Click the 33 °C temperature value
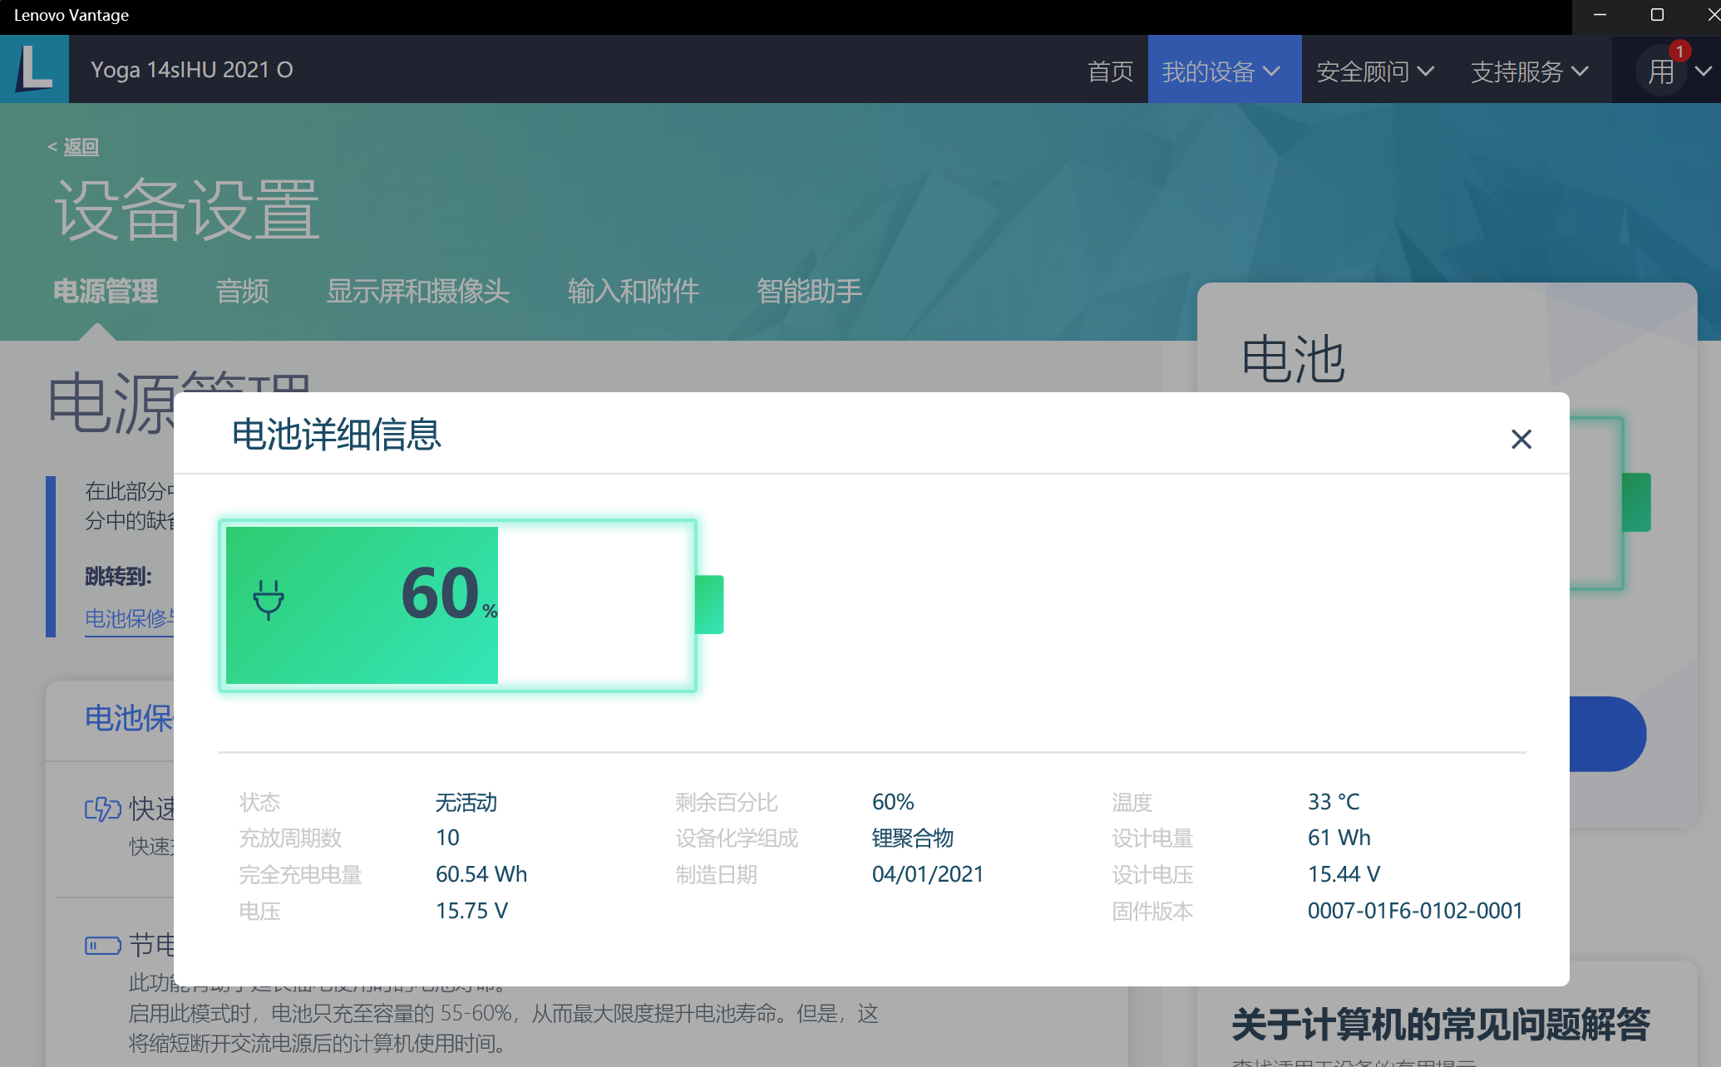 (1334, 802)
